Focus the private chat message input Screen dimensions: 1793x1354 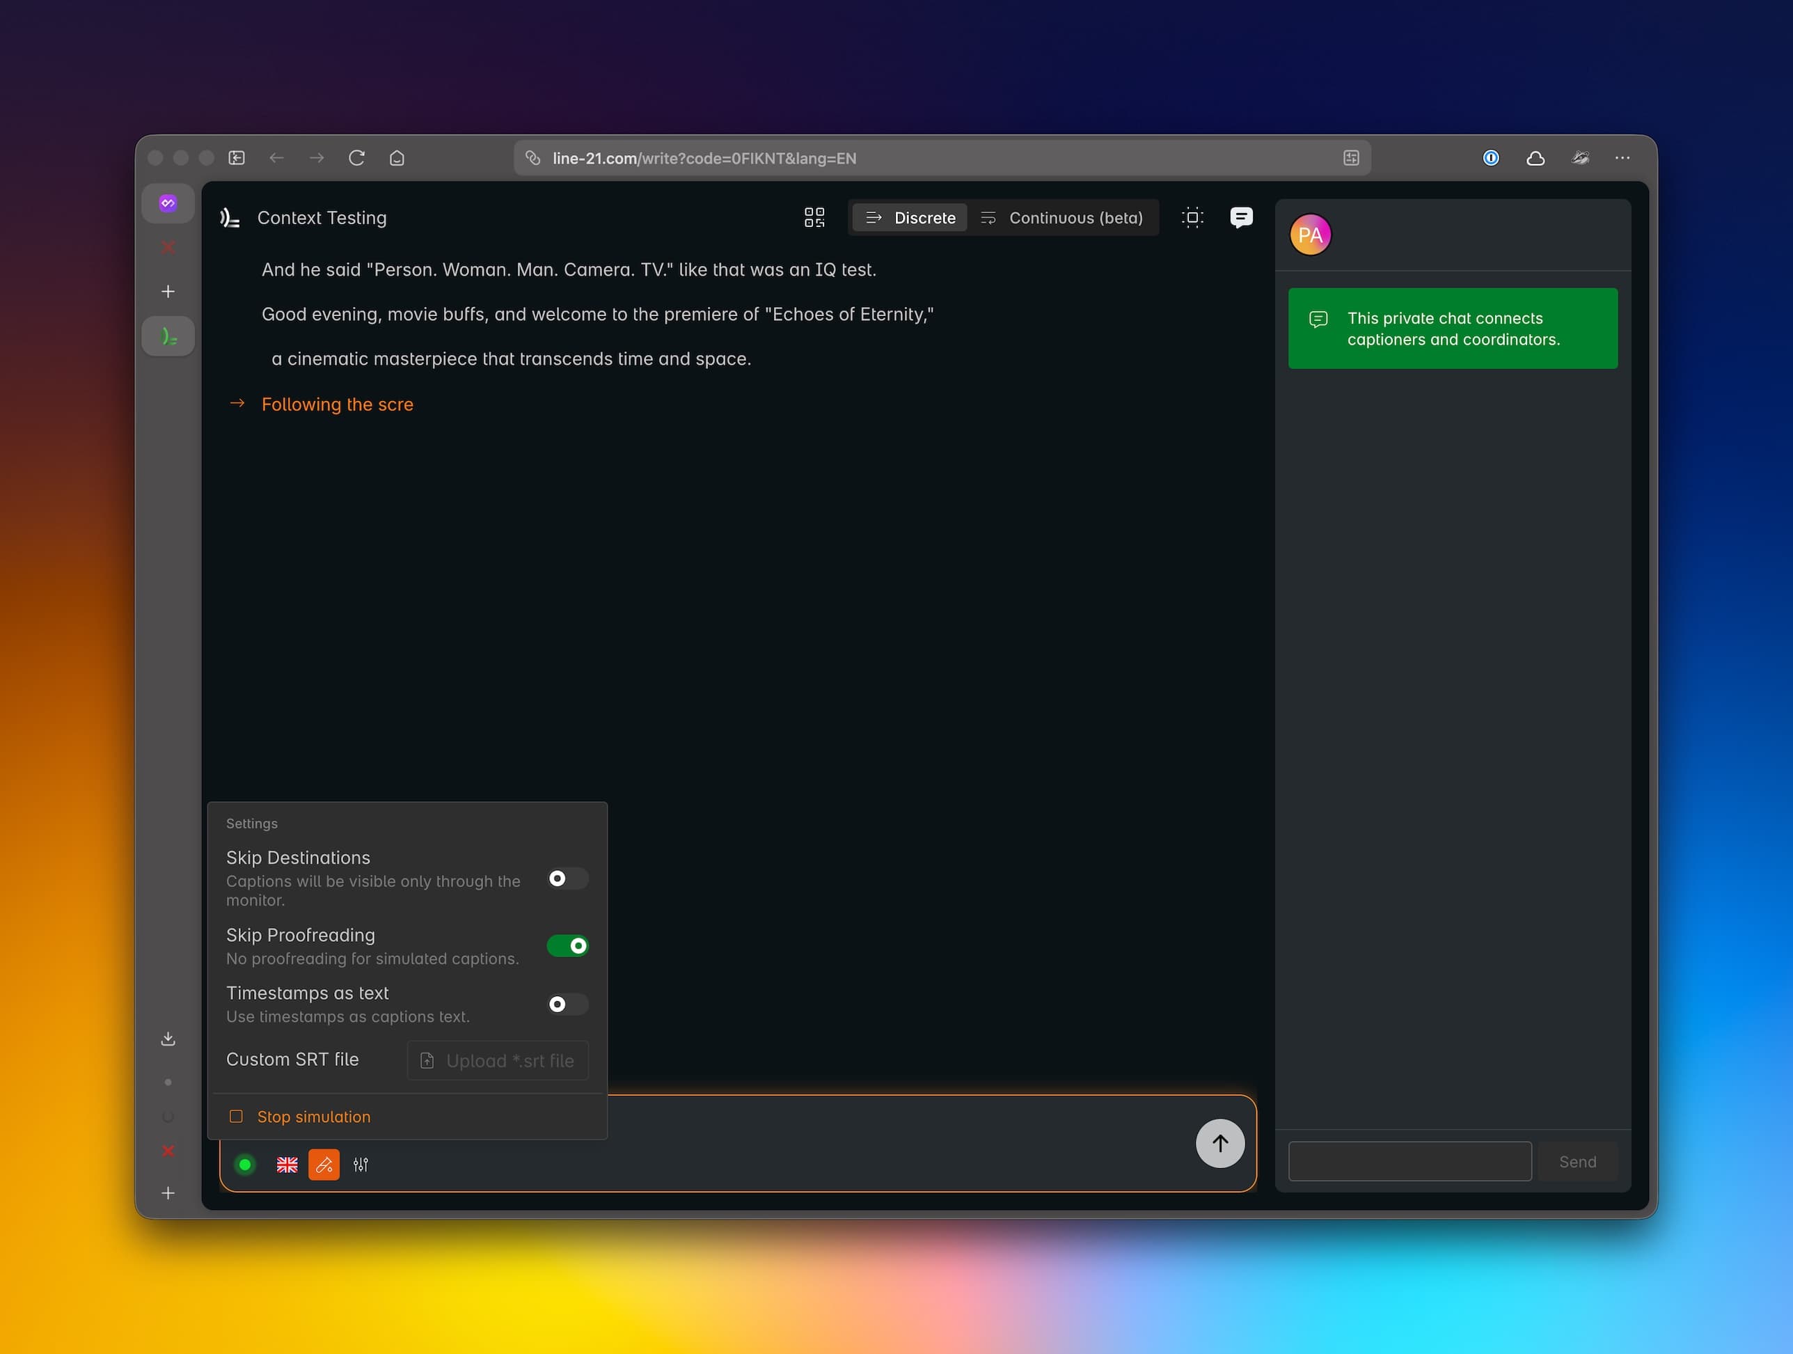pos(1409,1162)
